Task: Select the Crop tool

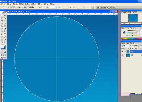Action: click(2, 21)
